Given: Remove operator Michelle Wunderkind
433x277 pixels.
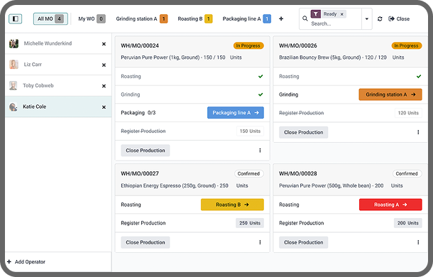Looking at the screenshot, I should click(x=104, y=44).
